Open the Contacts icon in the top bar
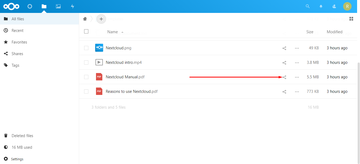The width and height of the screenshot is (360, 164). coord(334,6)
